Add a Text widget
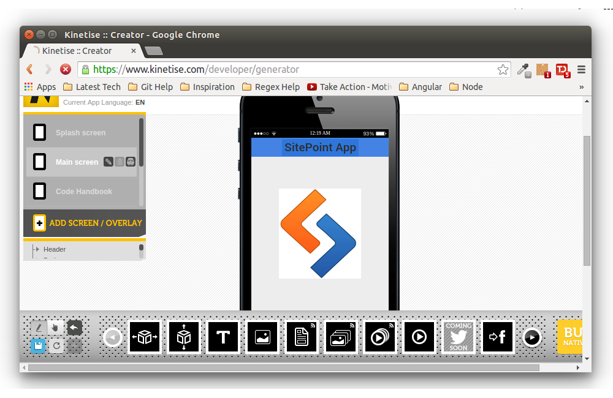The image size is (613, 398). 223,337
